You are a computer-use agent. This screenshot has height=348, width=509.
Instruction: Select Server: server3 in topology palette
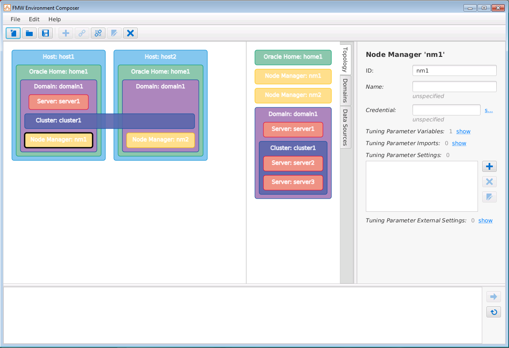point(293,182)
